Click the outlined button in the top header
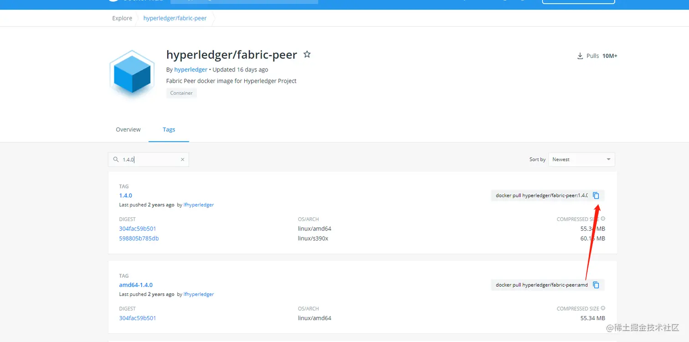This screenshot has height=342, width=689. point(578,2)
